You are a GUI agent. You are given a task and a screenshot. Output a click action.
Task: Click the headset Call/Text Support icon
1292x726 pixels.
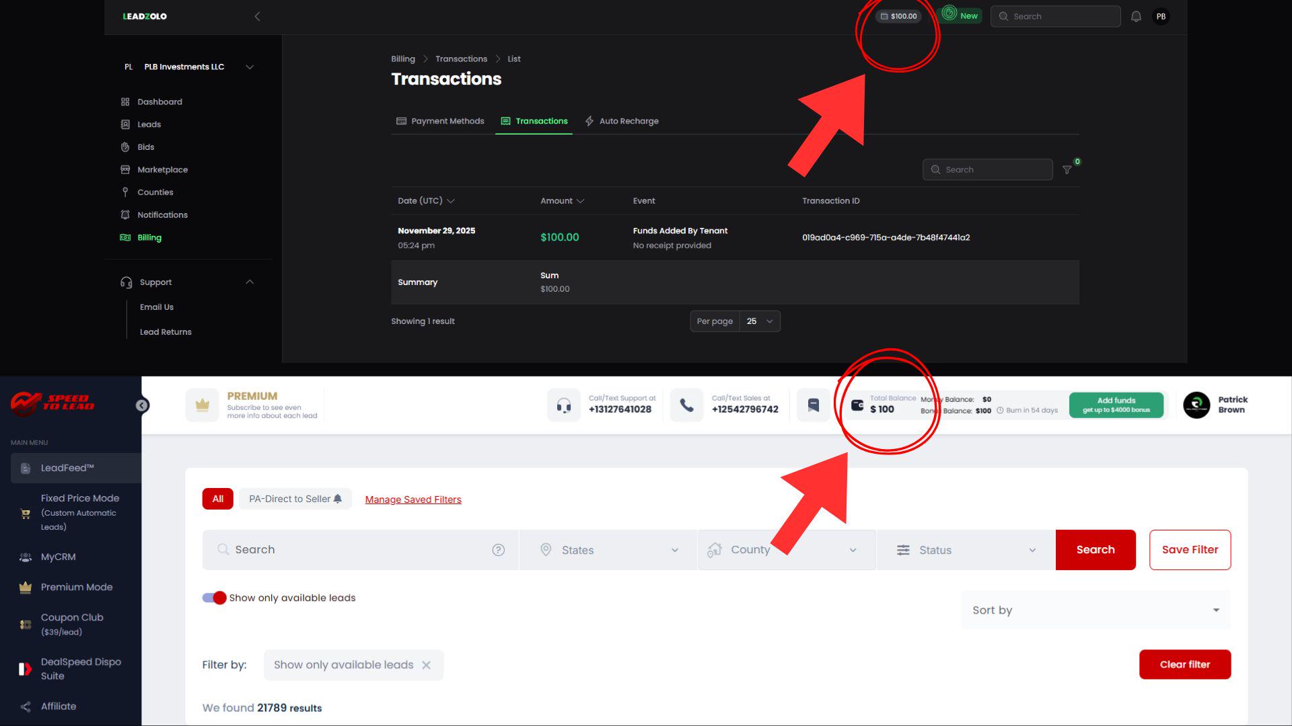tap(564, 405)
